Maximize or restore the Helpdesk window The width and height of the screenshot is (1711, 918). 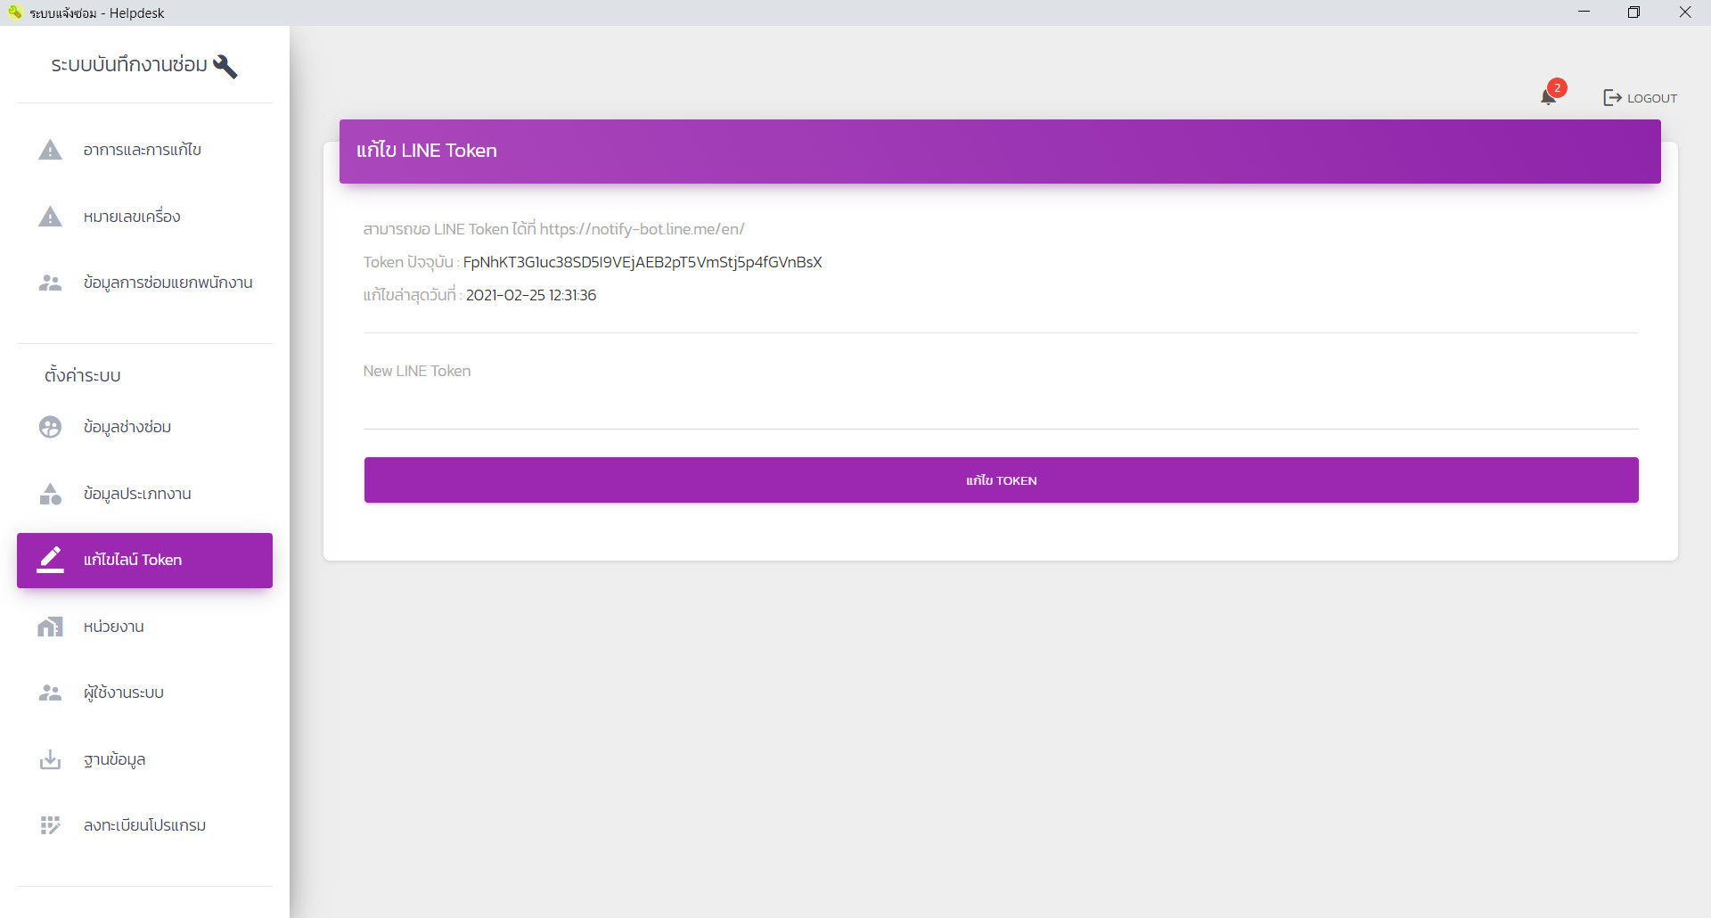pyautogui.click(x=1633, y=12)
